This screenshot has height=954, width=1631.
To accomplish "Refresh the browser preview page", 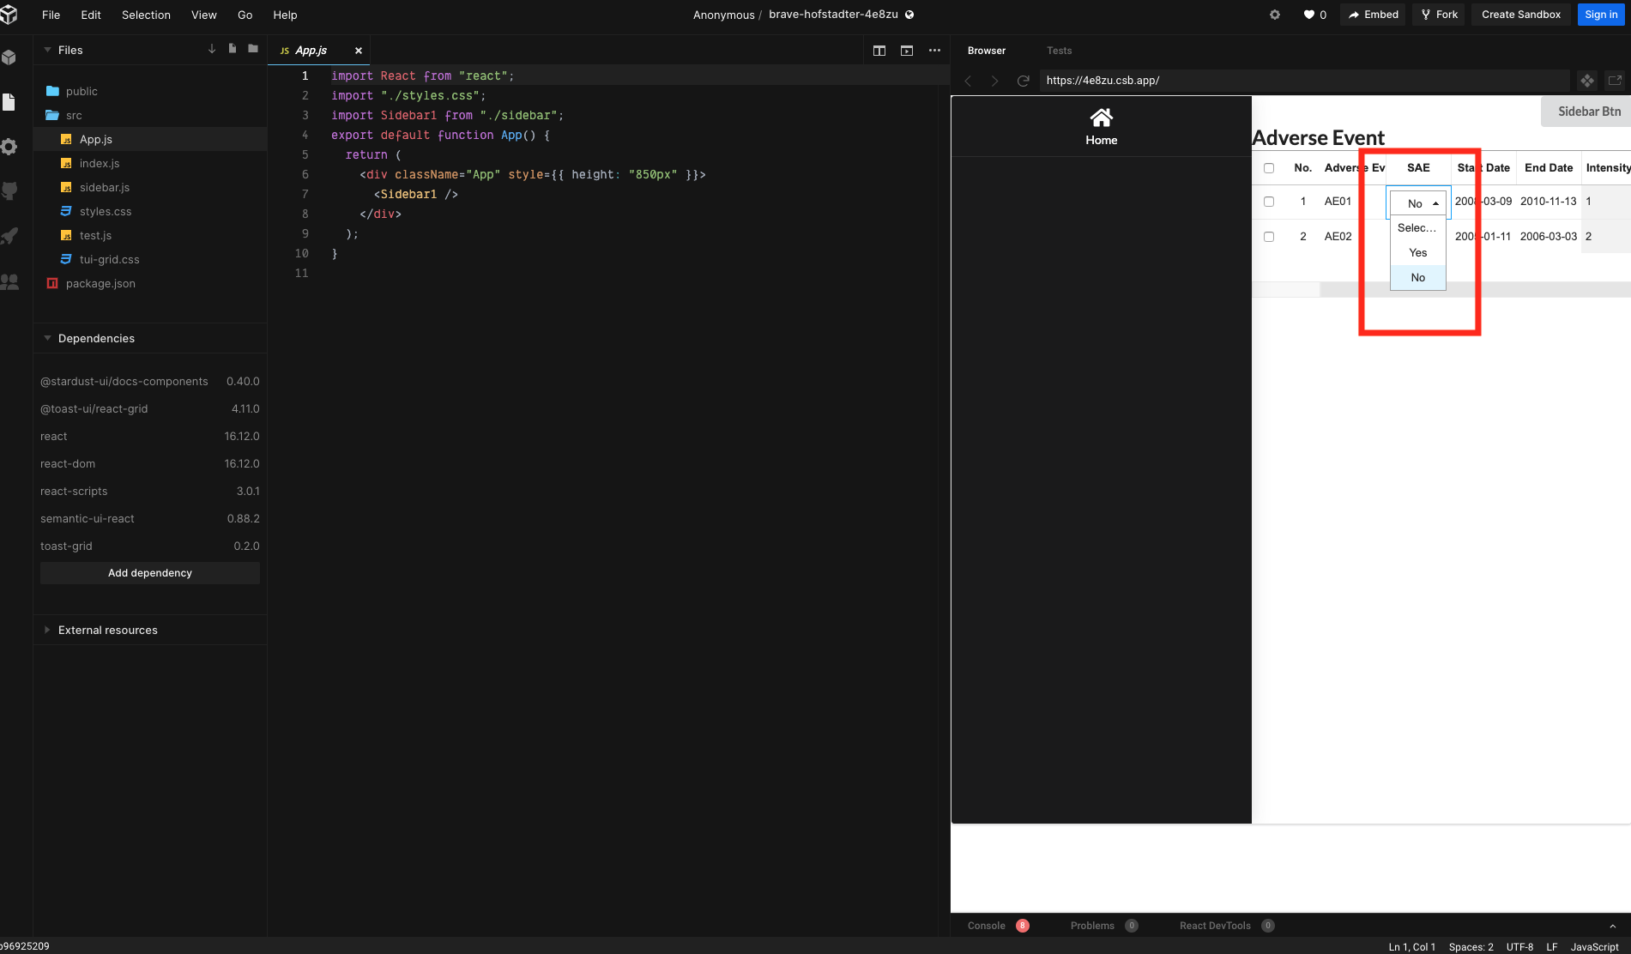I will click(x=1023, y=81).
